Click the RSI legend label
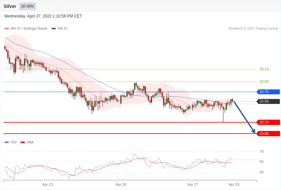Screen dimensions: 281x190 tap(14, 142)
